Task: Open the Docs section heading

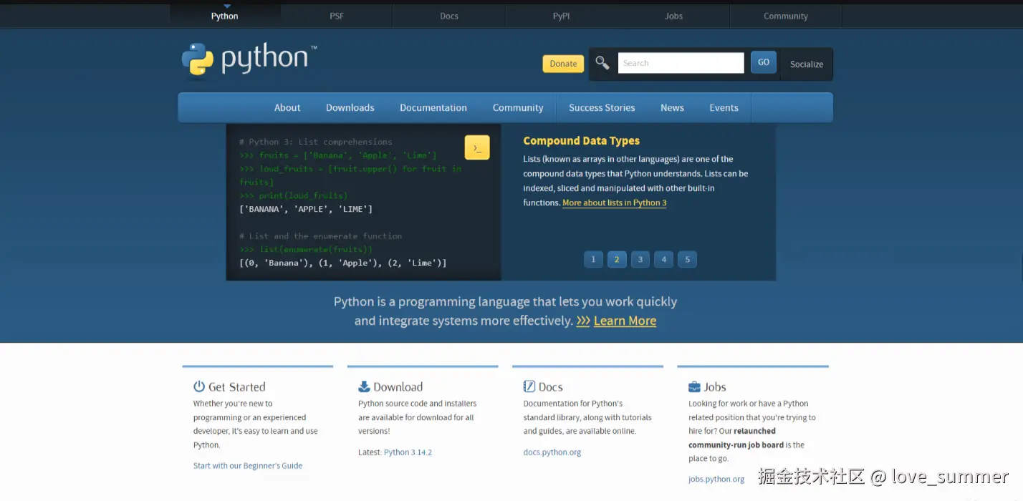Action: click(550, 386)
